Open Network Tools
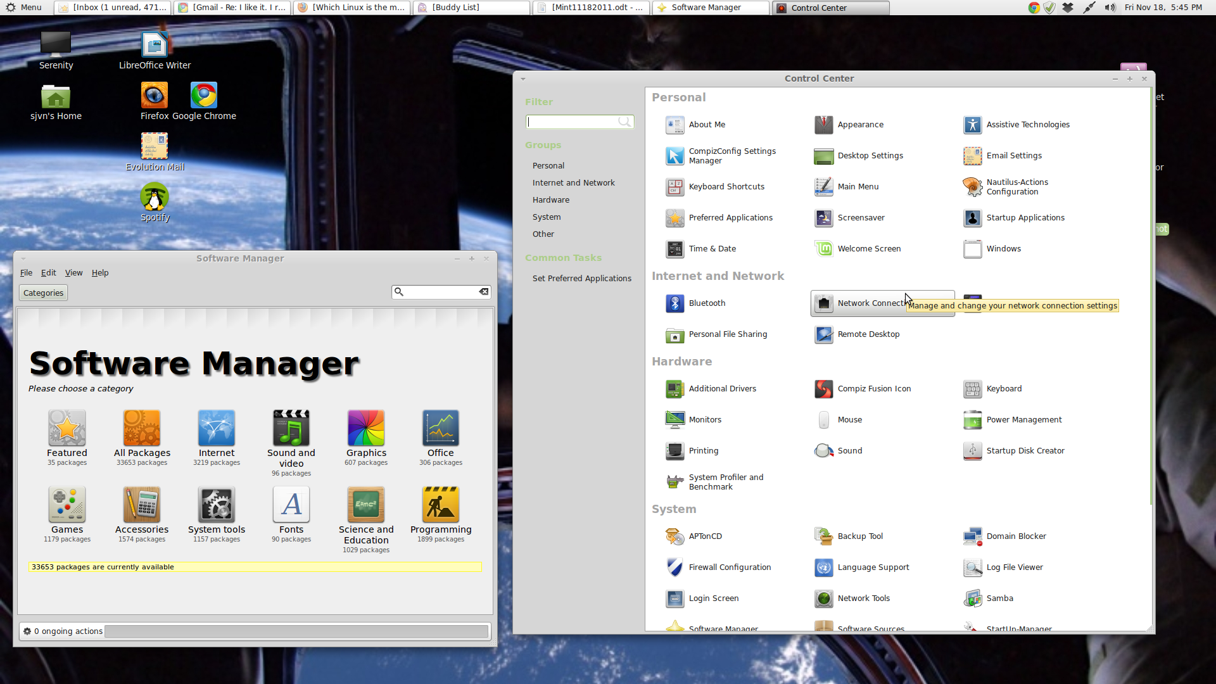The image size is (1216, 684). click(852, 598)
